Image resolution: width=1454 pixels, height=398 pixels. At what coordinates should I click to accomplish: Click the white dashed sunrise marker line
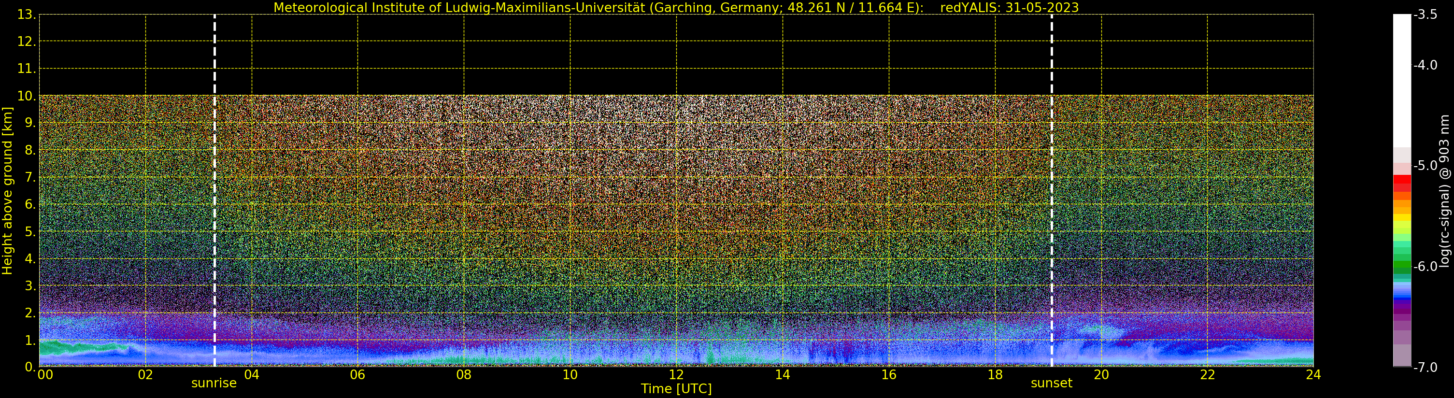click(214, 191)
